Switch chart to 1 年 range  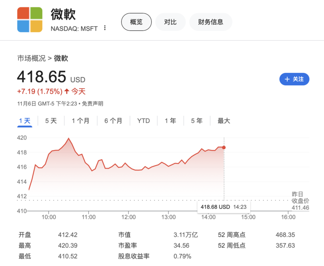pyautogui.click(x=171, y=121)
